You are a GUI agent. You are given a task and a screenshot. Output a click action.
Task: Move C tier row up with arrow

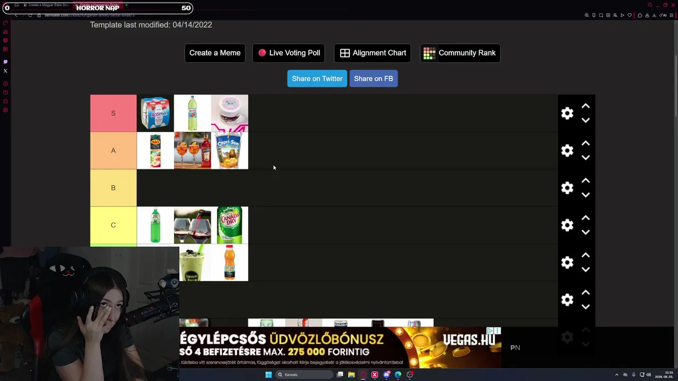pos(585,218)
